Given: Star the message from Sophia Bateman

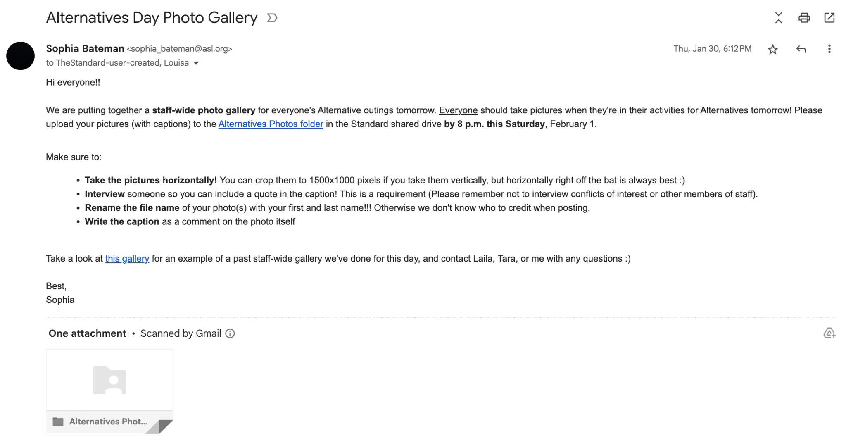Looking at the screenshot, I should 772,49.
